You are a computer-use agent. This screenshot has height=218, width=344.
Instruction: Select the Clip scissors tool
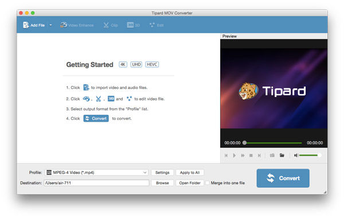tap(110, 25)
